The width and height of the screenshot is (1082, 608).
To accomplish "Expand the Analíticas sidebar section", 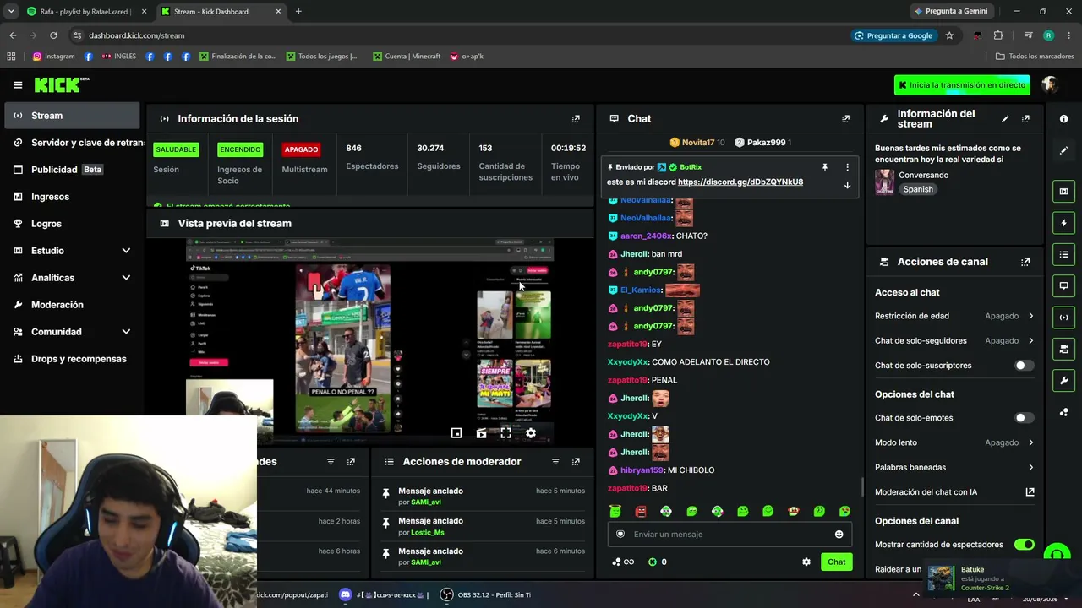I will pyautogui.click(x=126, y=278).
